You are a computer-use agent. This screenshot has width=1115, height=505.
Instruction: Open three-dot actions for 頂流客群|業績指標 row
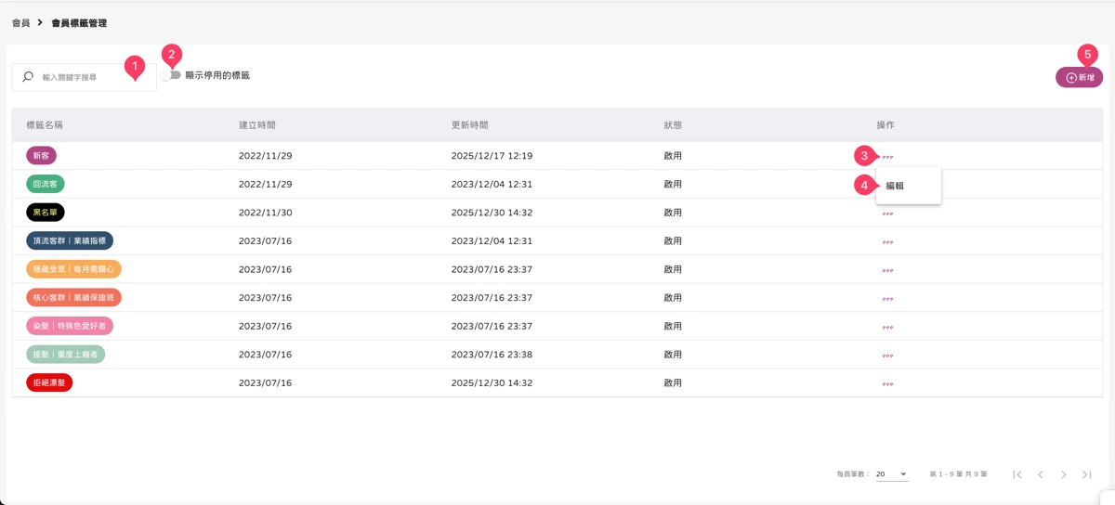tap(888, 241)
